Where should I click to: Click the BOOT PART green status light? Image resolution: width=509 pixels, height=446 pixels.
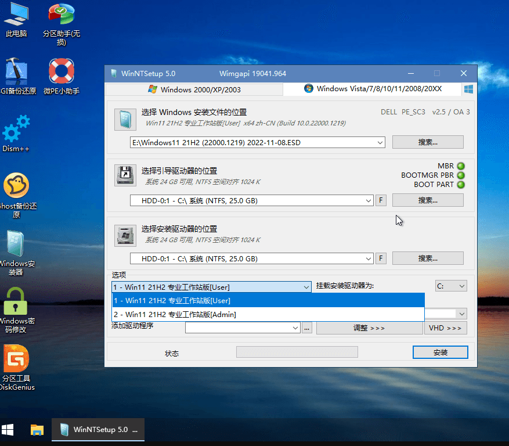pos(461,185)
